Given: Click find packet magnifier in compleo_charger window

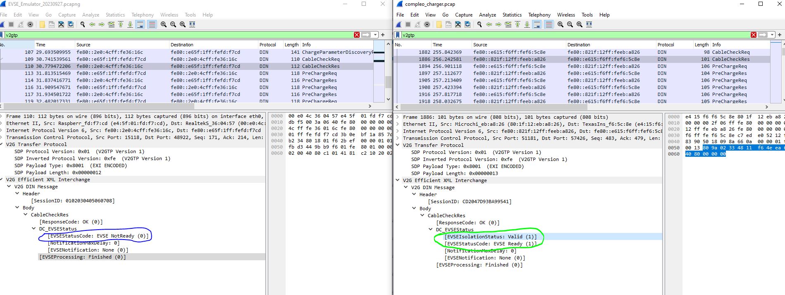Looking at the screenshot, I should pyautogui.click(x=480, y=24).
